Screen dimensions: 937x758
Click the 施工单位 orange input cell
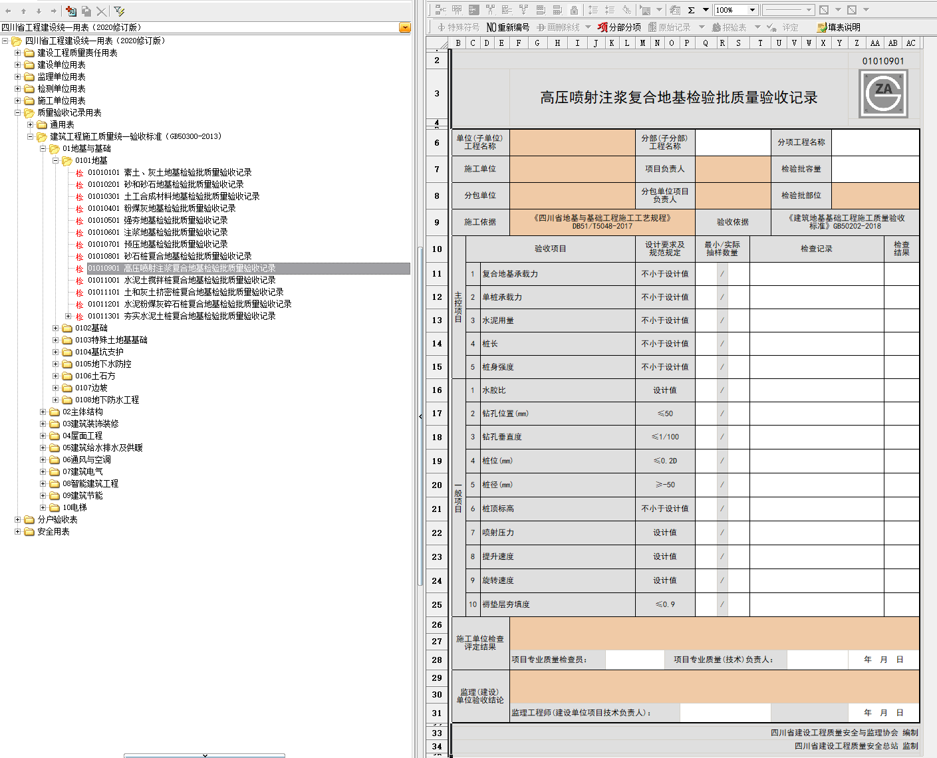click(x=573, y=169)
